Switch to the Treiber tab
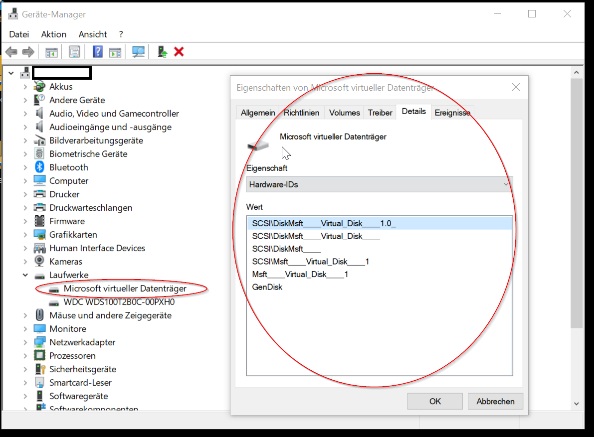This screenshot has width=594, height=437. point(380,113)
